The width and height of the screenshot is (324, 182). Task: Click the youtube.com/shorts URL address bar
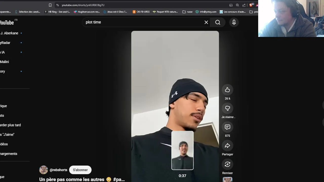click(83, 5)
